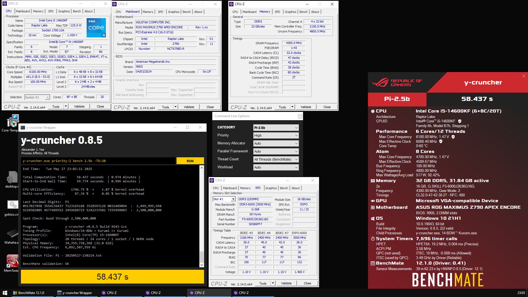Click the ROG Republic of Gamers logo
This screenshot has height=297, width=528.
pyautogui.click(x=397, y=82)
